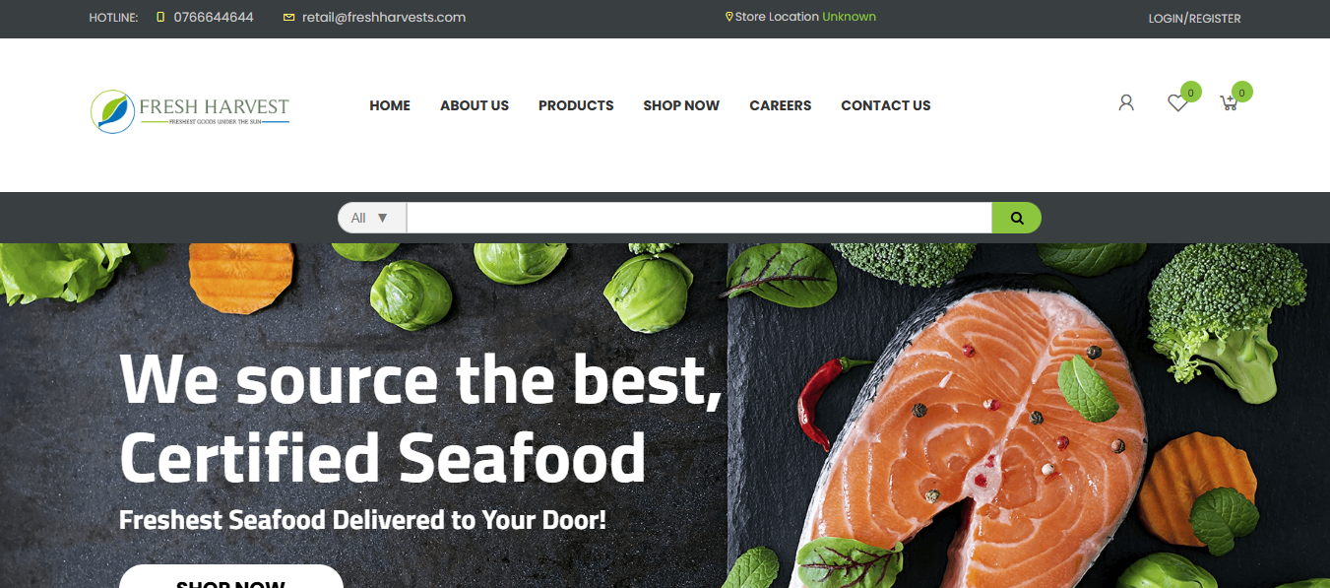The height and width of the screenshot is (588, 1330).
Task: Click the user account icon
Action: 1126,102
